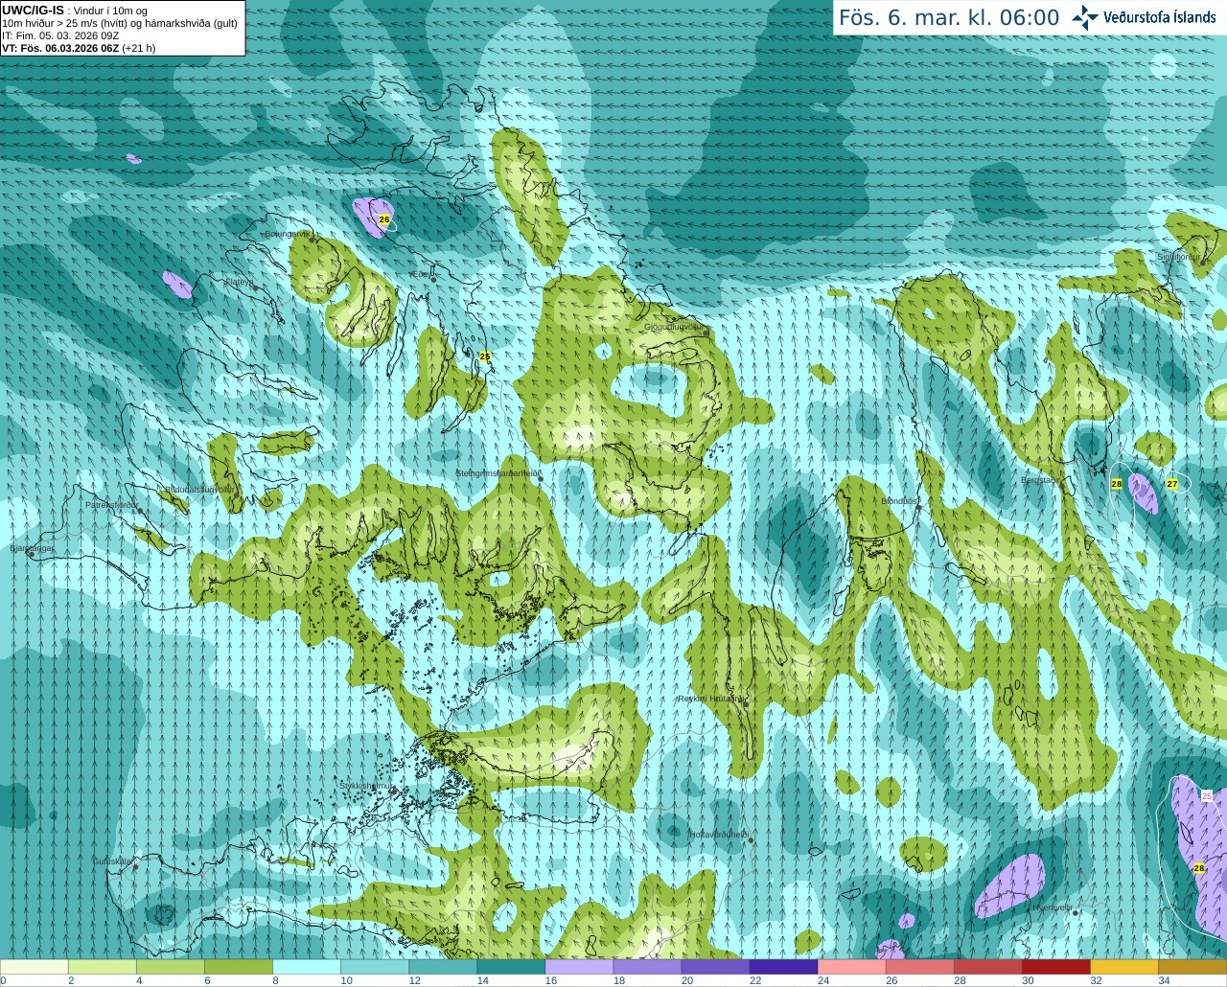Click the legend scale number 24

(x=823, y=981)
